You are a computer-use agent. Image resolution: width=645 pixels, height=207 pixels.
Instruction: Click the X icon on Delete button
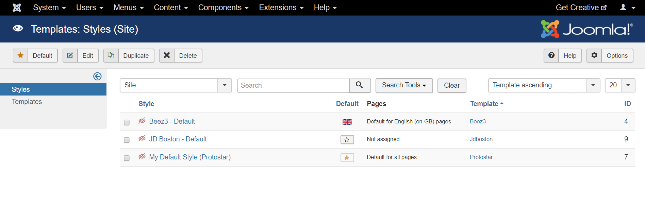[x=167, y=55]
